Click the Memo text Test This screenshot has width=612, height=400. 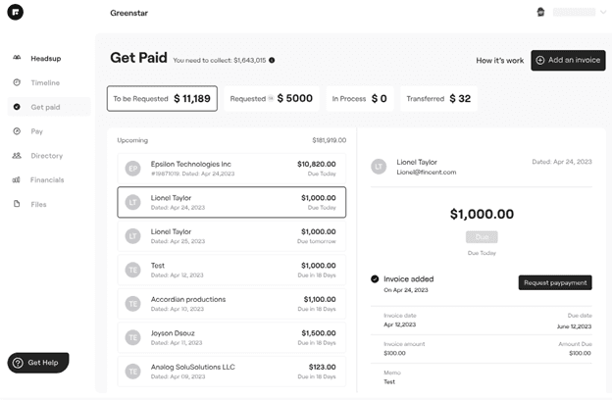tap(389, 381)
